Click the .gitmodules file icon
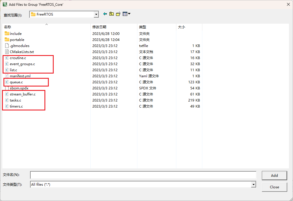Image resolution: width=293 pixels, height=201 pixels. (7, 46)
